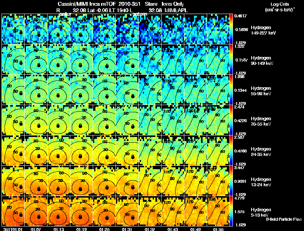The height and width of the screenshot is (231, 304).
Task: Click the 0.1344 colorbar midpoint value
Action: pos(241,90)
